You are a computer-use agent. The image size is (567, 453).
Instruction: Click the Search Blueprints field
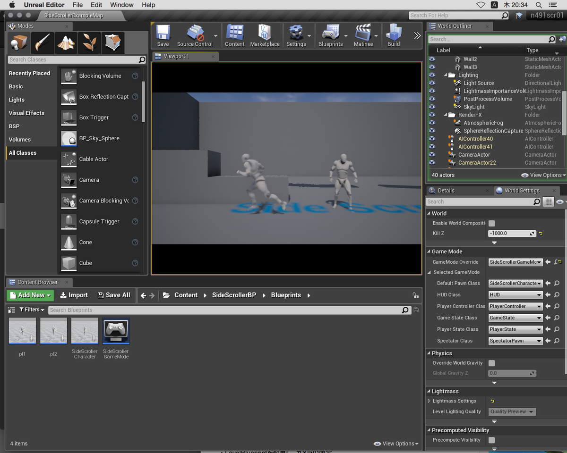[x=229, y=310]
